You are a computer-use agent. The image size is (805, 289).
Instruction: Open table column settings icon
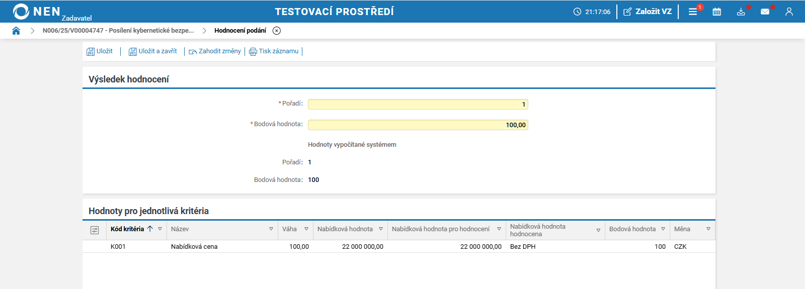click(95, 230)
